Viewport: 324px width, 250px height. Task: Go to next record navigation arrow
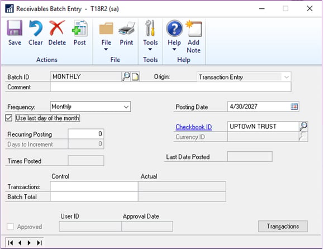(x=29, y=243)
